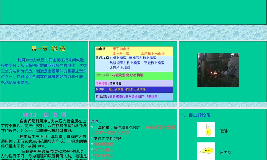The width and height of the screenshot is (267, 160).
Task: Click the '自由锻:' label in yellow row
Action: click(x=102, y=49)
